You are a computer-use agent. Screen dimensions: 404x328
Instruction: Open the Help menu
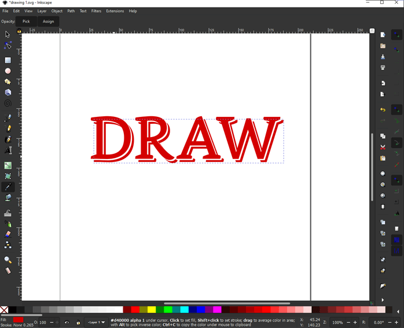[133, 11]
